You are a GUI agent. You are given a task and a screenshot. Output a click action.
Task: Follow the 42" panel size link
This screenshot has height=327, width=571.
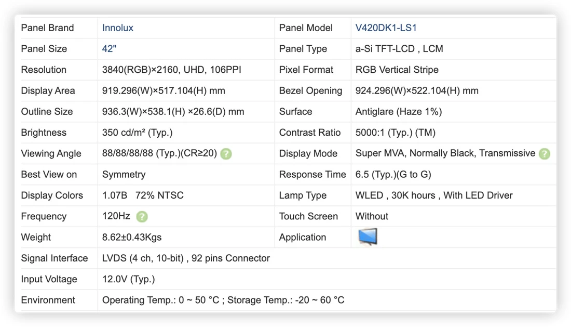(x=109, y=48)
